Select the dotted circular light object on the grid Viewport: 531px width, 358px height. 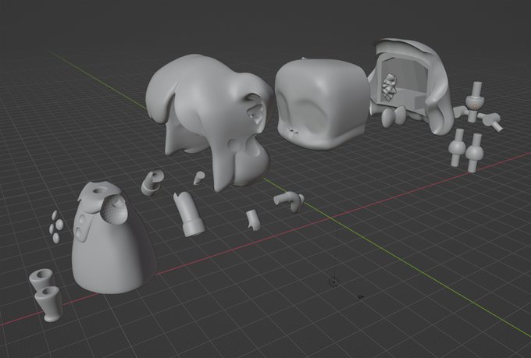[333, 282]
